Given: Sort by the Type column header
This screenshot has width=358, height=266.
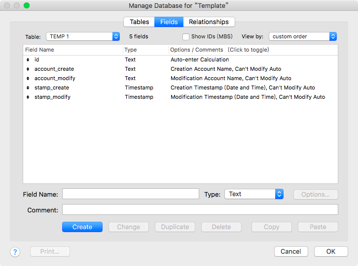Looking at the screenshot, I should 145,50.
